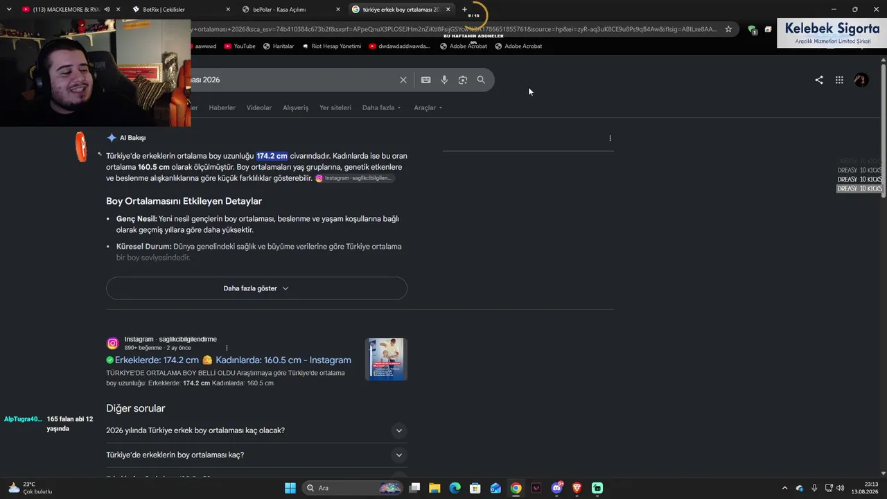Switch to Chrome on the taskbar
Image resolution: width=887 pixels, height=499 pixels.
pos(516,488)
